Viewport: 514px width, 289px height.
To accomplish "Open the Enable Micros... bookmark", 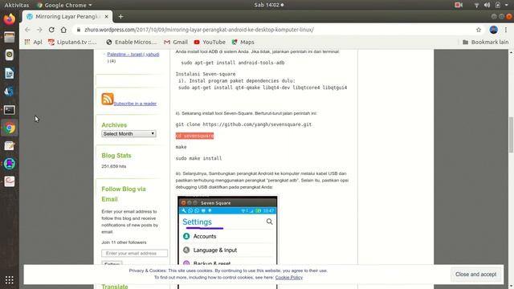I will [x=132, y=42].
